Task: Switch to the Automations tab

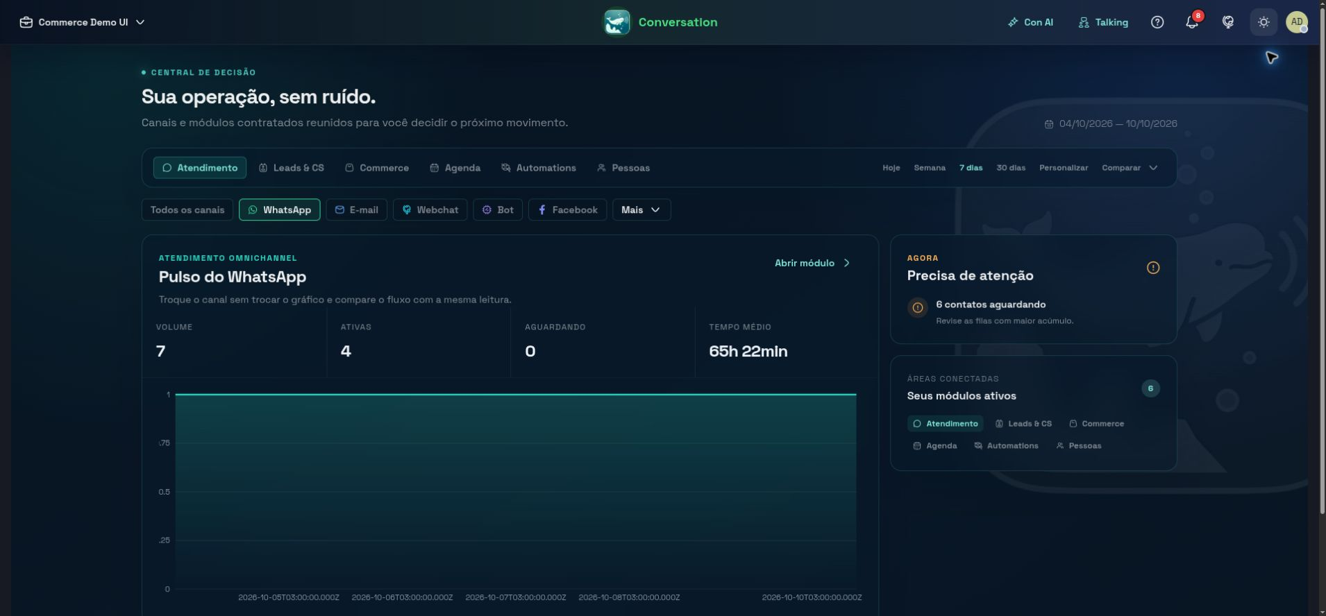Action: click(x=539, y=168)
